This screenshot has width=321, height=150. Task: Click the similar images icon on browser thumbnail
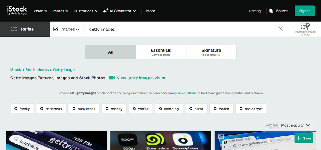click(x=221, y=136)
